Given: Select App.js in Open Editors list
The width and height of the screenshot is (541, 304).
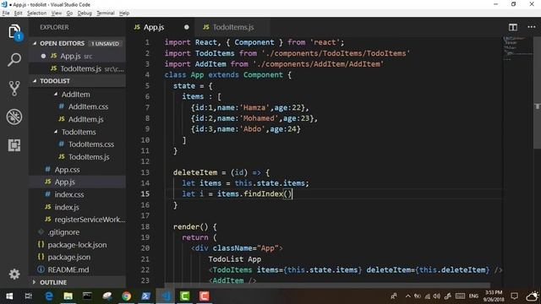Looking at the screenshot, I should coord(77,56).
